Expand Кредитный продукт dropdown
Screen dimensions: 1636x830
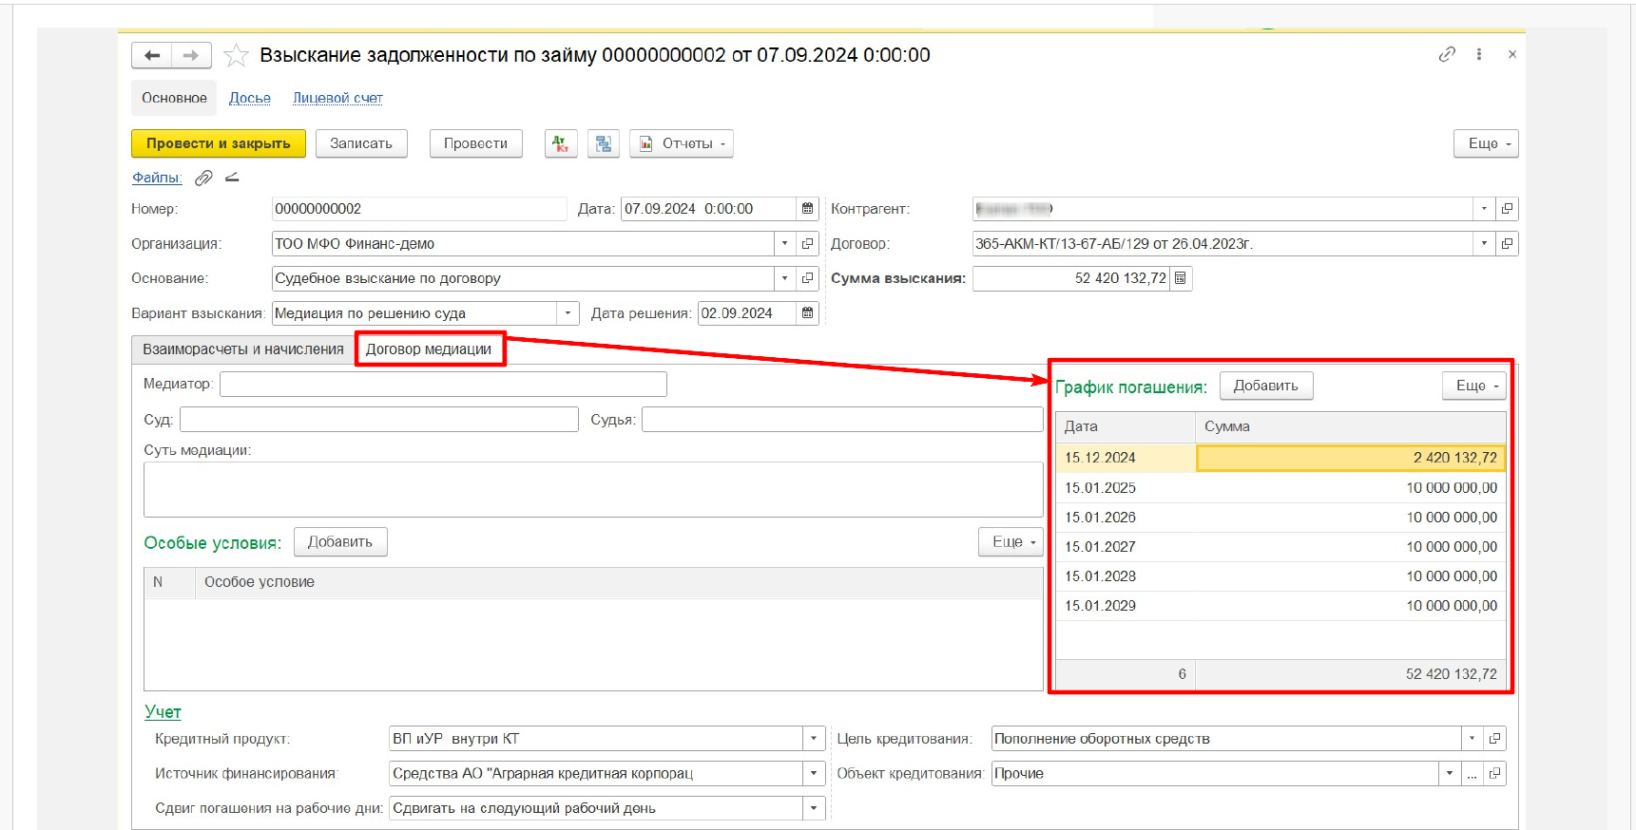814,739
